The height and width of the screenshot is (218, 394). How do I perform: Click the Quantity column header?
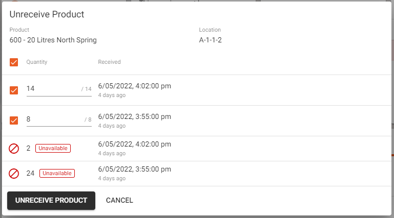click(x=37, y=62)
